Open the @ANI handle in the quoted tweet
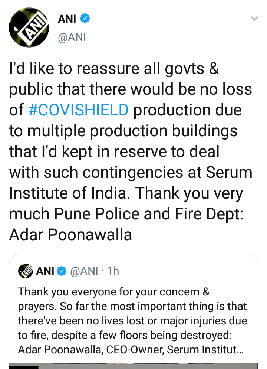This screenshot has width=267, height=369. tap(85, 271)
